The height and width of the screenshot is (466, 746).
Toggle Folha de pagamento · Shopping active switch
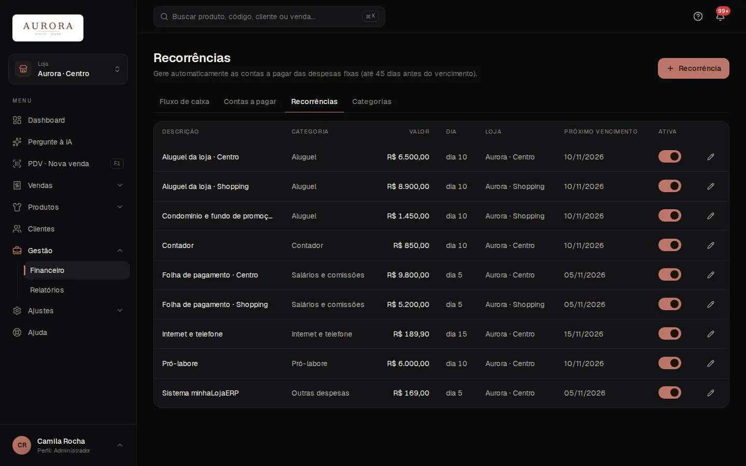pyautogui.click(x=670, y=304)
